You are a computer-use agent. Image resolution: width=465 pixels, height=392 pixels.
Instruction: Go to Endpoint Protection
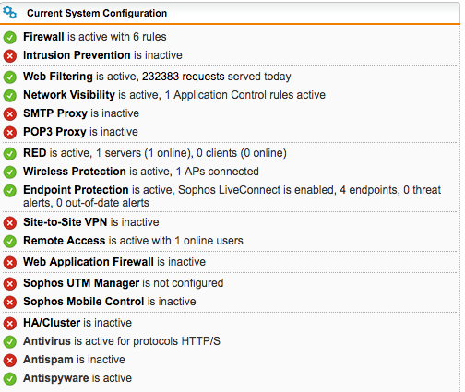click(x=76, y=190)
